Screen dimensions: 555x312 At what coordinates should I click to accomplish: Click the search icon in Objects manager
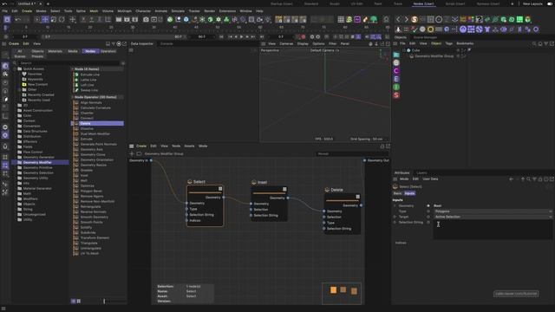(x=534, y=43)
